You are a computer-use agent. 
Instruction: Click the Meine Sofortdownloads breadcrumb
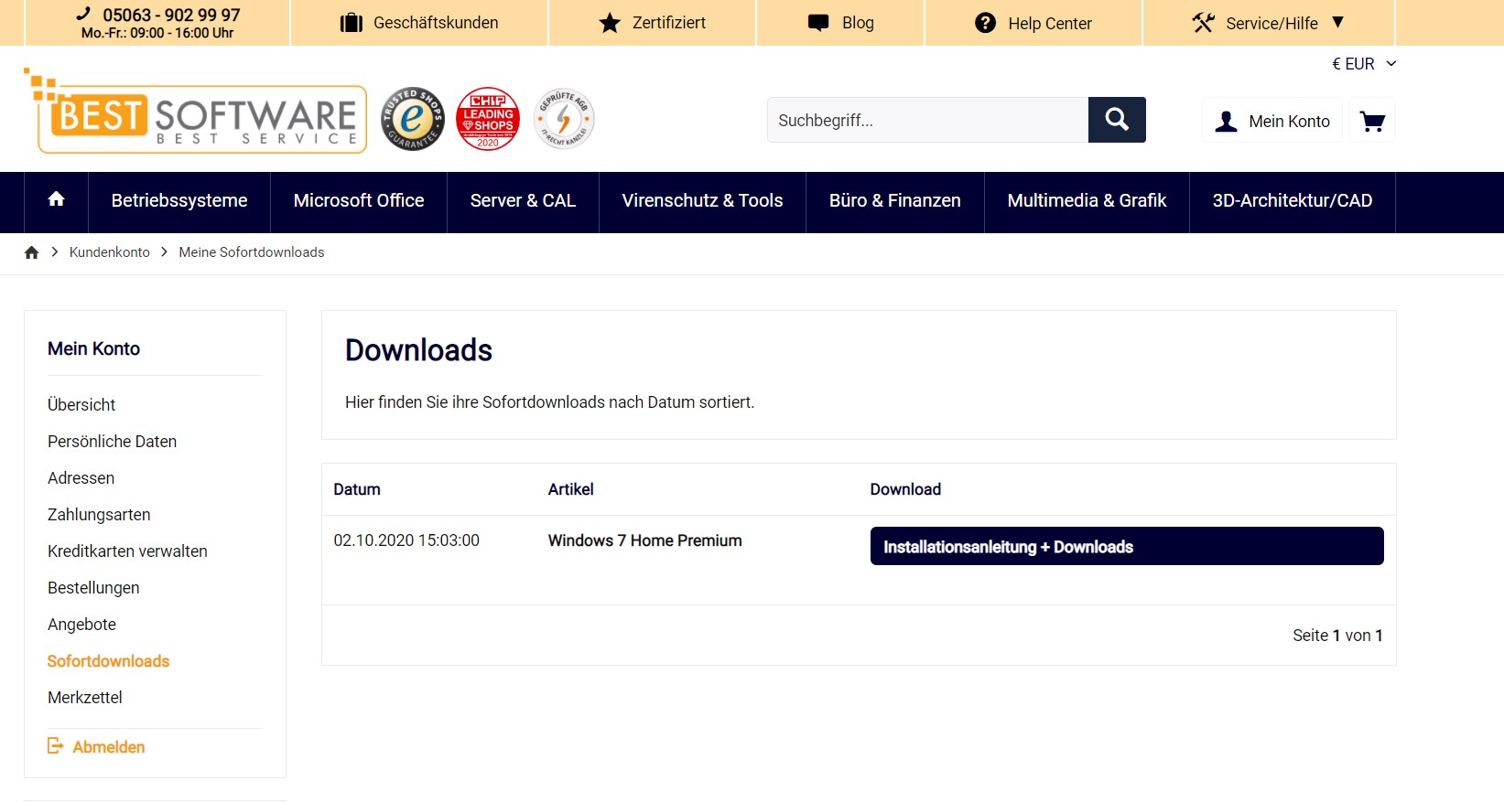pos(252,252)
